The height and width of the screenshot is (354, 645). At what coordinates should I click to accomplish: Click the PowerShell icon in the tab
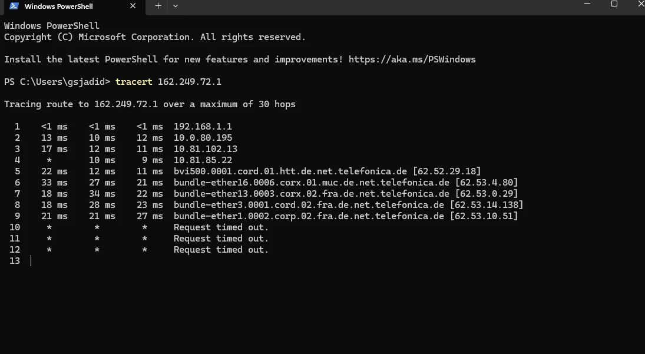pos(14,6)
